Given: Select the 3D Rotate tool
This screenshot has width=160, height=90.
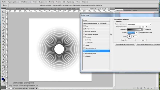Looking at the screenshot, I should pos(3,65).
